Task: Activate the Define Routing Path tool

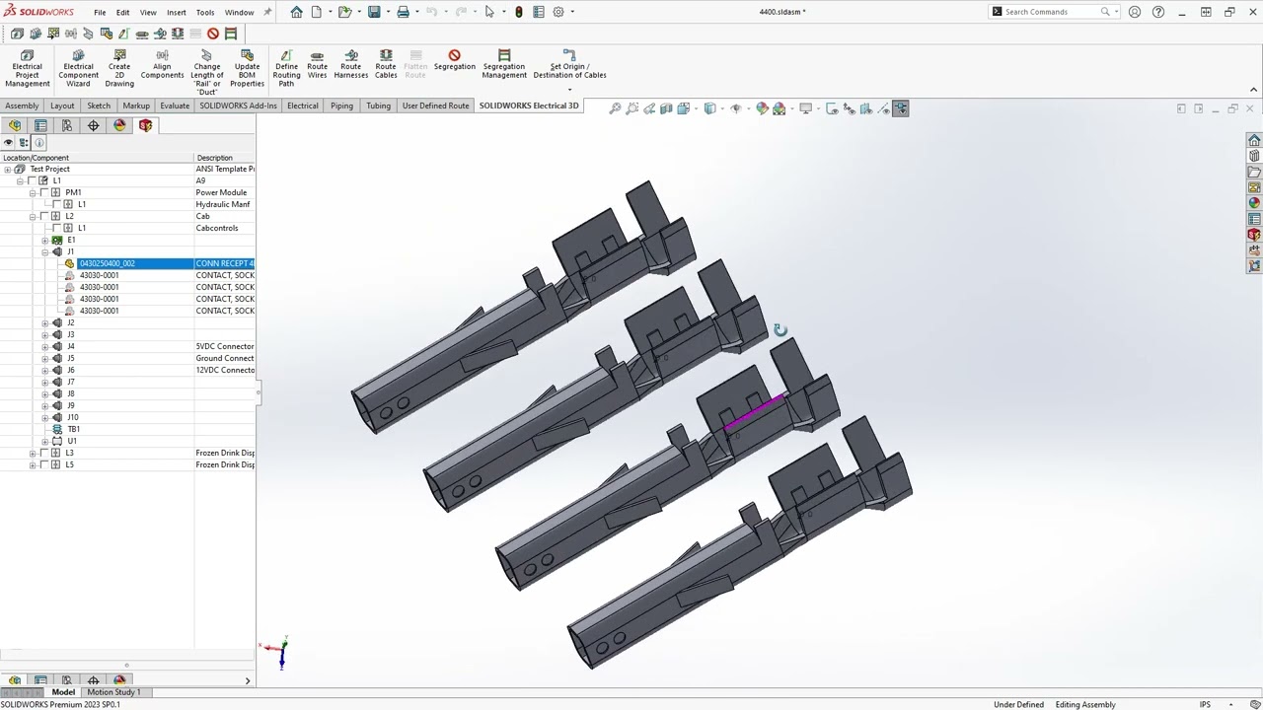Action: tap(286, 68)
